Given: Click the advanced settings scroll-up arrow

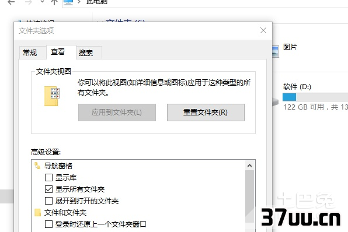Looking at the screenshot, I should (x=249, y=166).
